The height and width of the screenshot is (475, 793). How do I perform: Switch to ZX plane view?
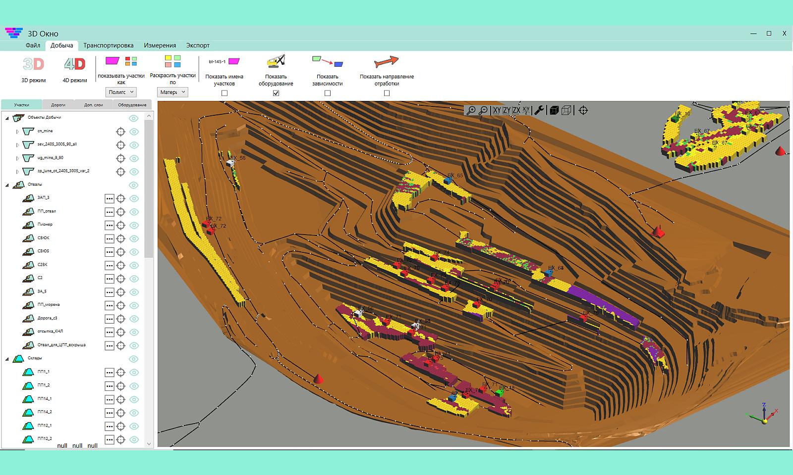click(516, 110)
